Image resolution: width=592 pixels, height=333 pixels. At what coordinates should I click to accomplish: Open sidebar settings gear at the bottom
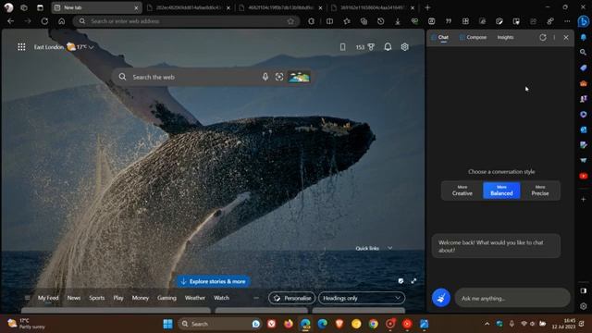click(584, 306)
